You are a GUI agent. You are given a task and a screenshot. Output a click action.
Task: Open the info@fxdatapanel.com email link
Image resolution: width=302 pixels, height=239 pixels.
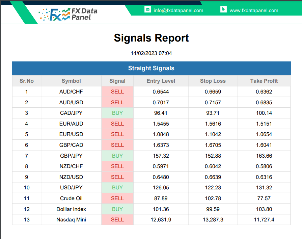(179, 10)
